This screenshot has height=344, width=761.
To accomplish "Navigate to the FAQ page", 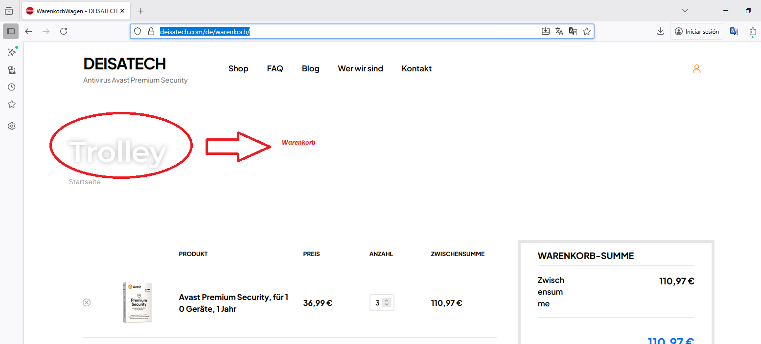I will 275,69.
